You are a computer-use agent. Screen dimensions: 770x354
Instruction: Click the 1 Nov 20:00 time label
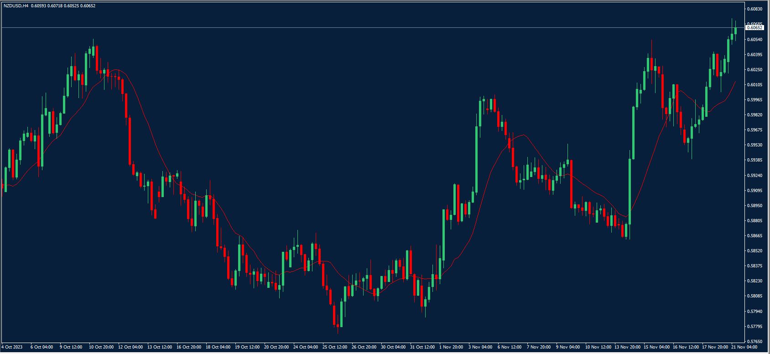pyautogui.click(x=451, y=347)
